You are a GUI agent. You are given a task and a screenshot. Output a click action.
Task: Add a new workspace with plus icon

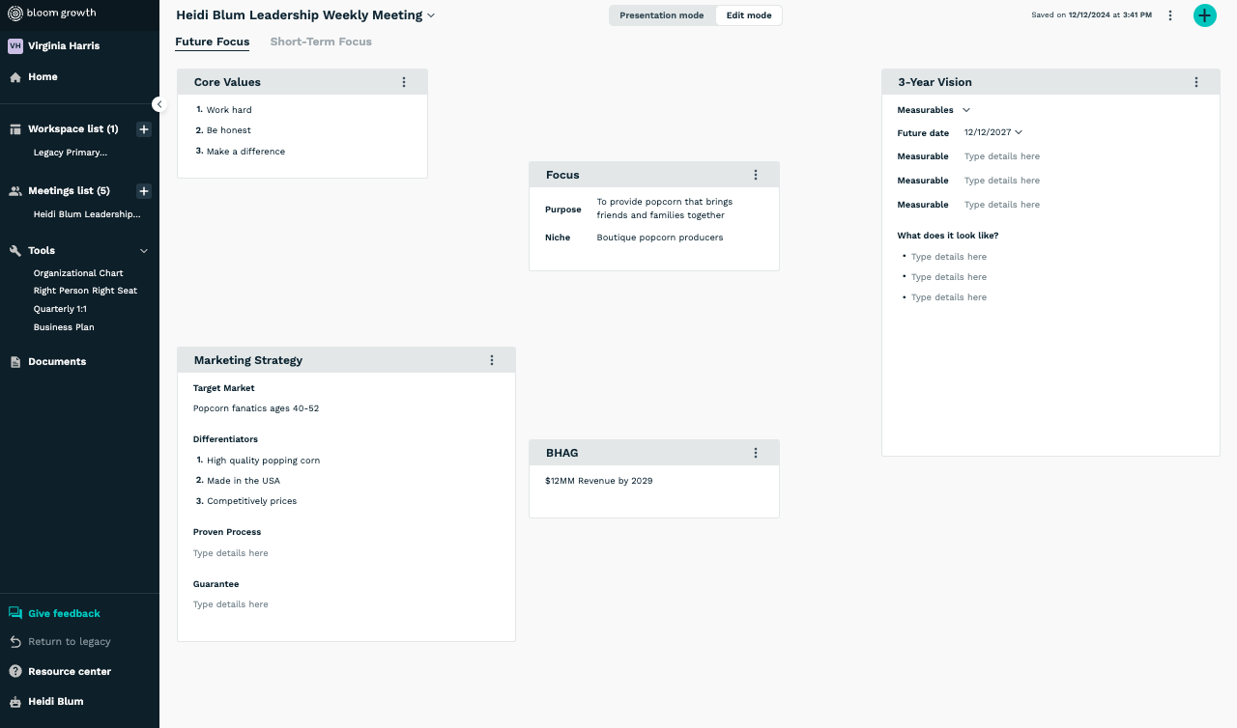point(143,129)
